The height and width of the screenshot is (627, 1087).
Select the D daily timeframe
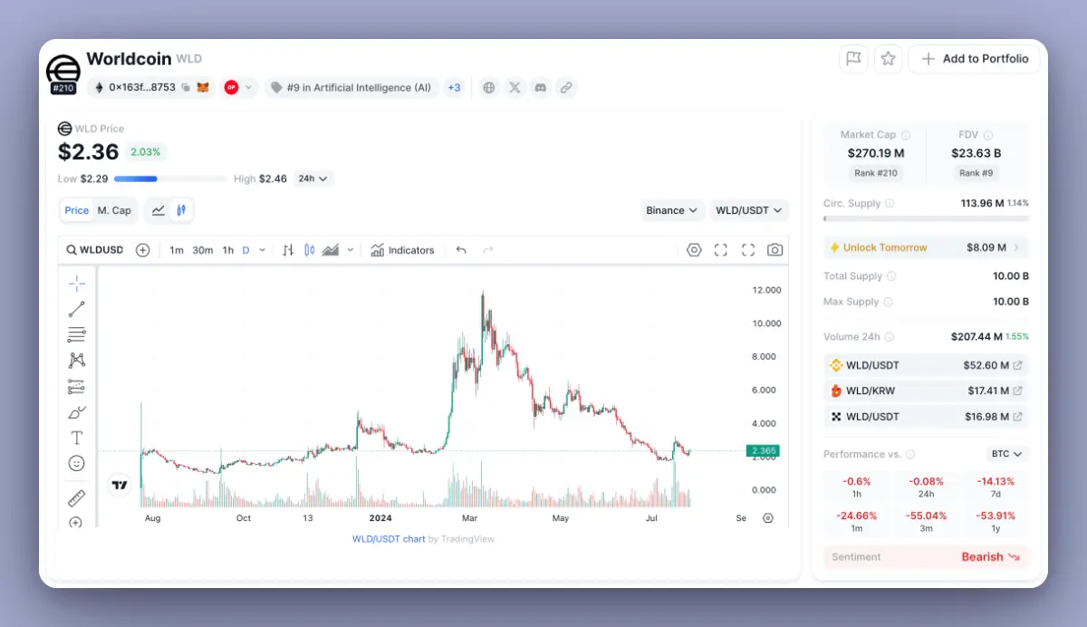[x=247, y=249]
